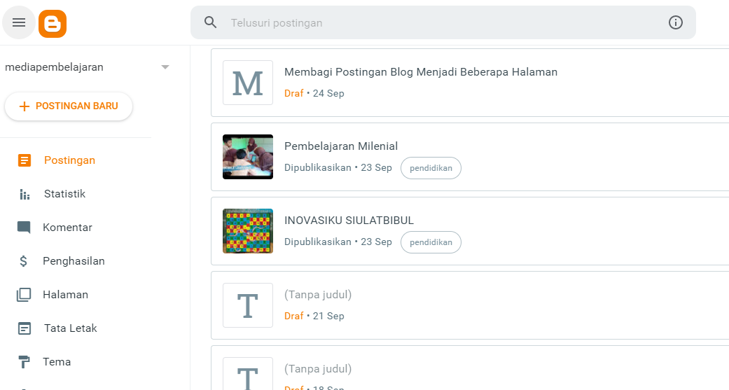The width and height of the screenshot is (729, 390).
Task: Open the INOVASIKU SIULATBIBUL post
Action: (349, 221)
